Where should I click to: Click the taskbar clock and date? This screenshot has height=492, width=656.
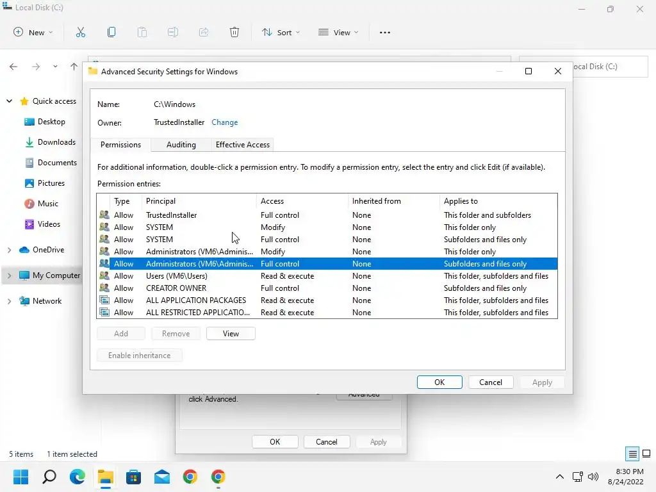pos(626,477)
